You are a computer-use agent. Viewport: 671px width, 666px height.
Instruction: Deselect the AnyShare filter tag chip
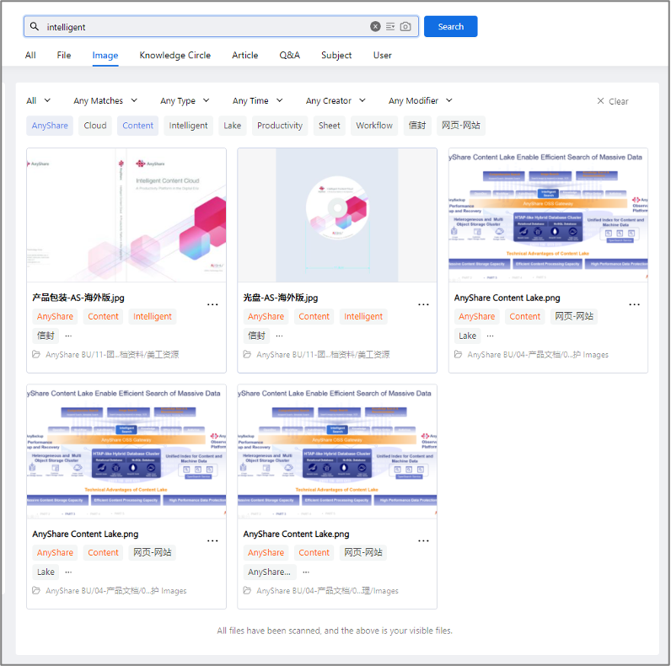click(50, 126)
